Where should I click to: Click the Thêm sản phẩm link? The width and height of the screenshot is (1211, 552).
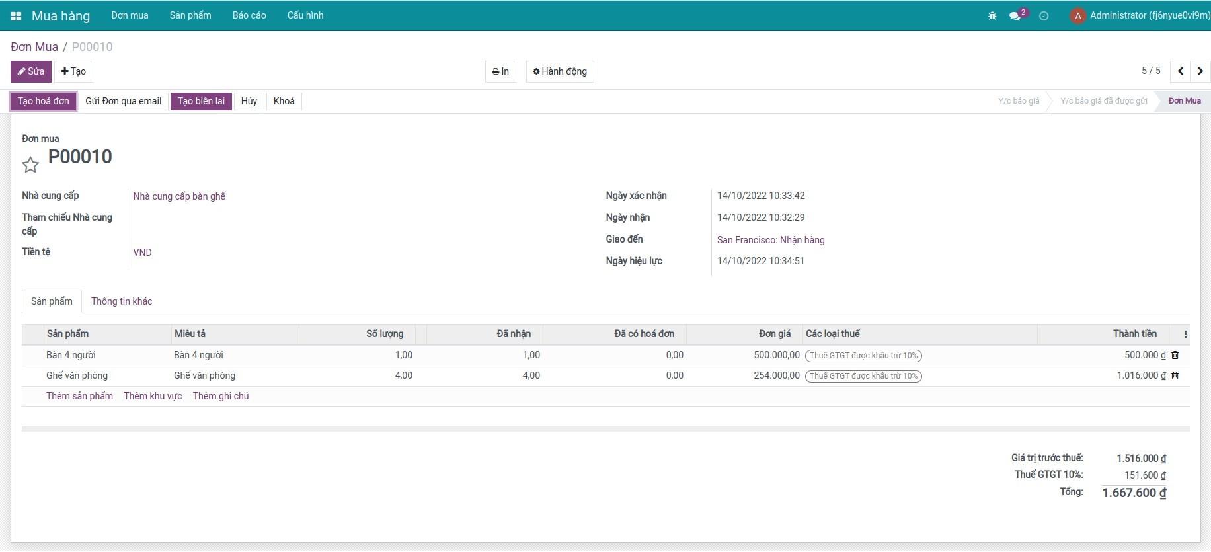(79, 396)
